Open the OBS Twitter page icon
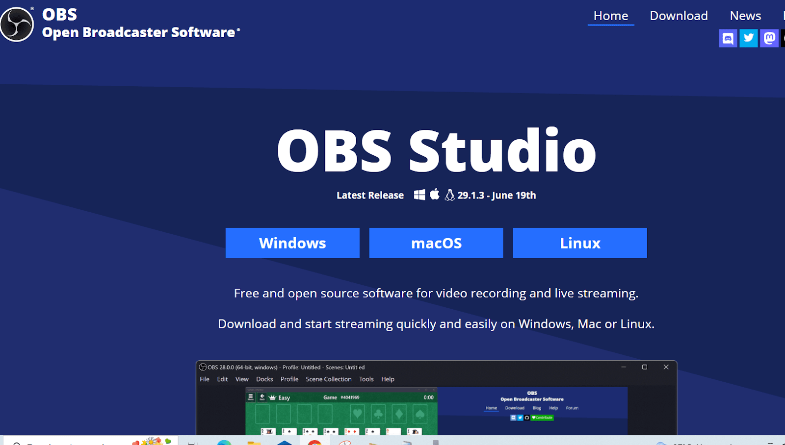 749,38
